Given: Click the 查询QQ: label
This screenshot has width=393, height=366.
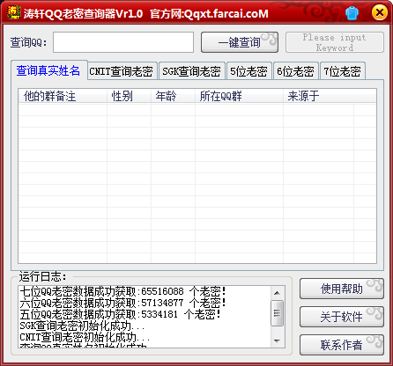Looking at the screenshot, I should (x=29, y=42).
